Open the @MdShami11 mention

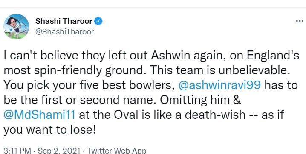[39, 115]
